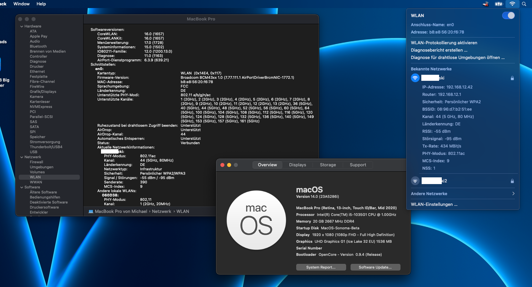This screenshot has height=287, width=532.
Task: Click the large macOS logo image
Action: [x=256, y=220]
